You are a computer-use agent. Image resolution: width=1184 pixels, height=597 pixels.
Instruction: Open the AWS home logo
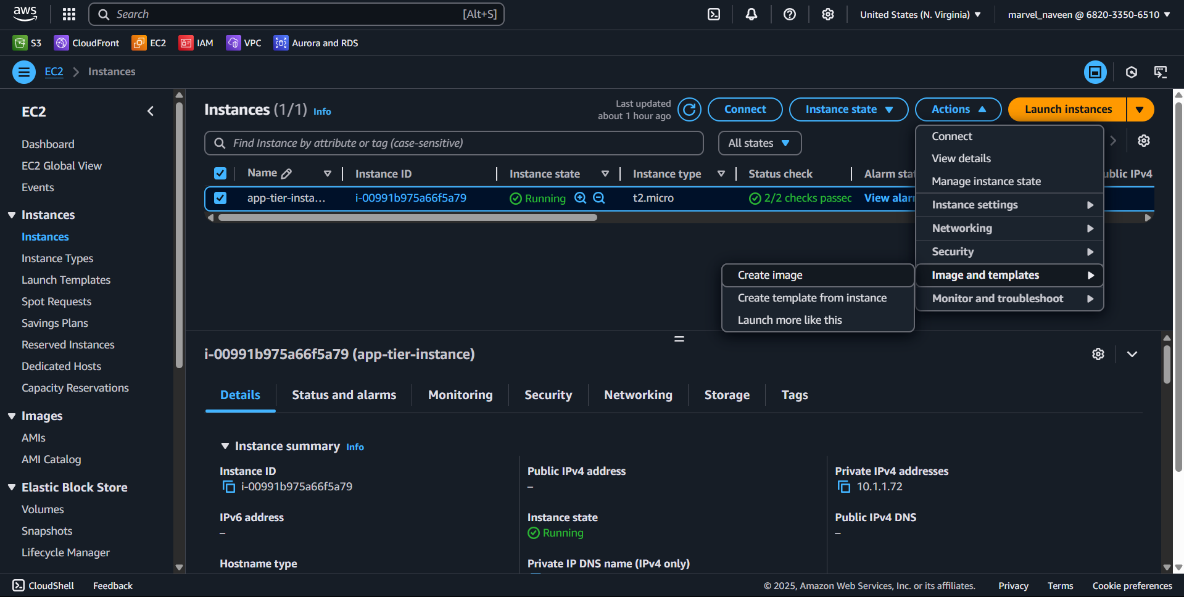(x=25, y=14)
